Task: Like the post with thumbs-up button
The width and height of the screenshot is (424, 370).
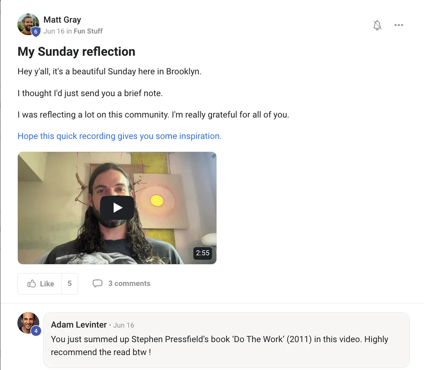Action: [40, 284]
